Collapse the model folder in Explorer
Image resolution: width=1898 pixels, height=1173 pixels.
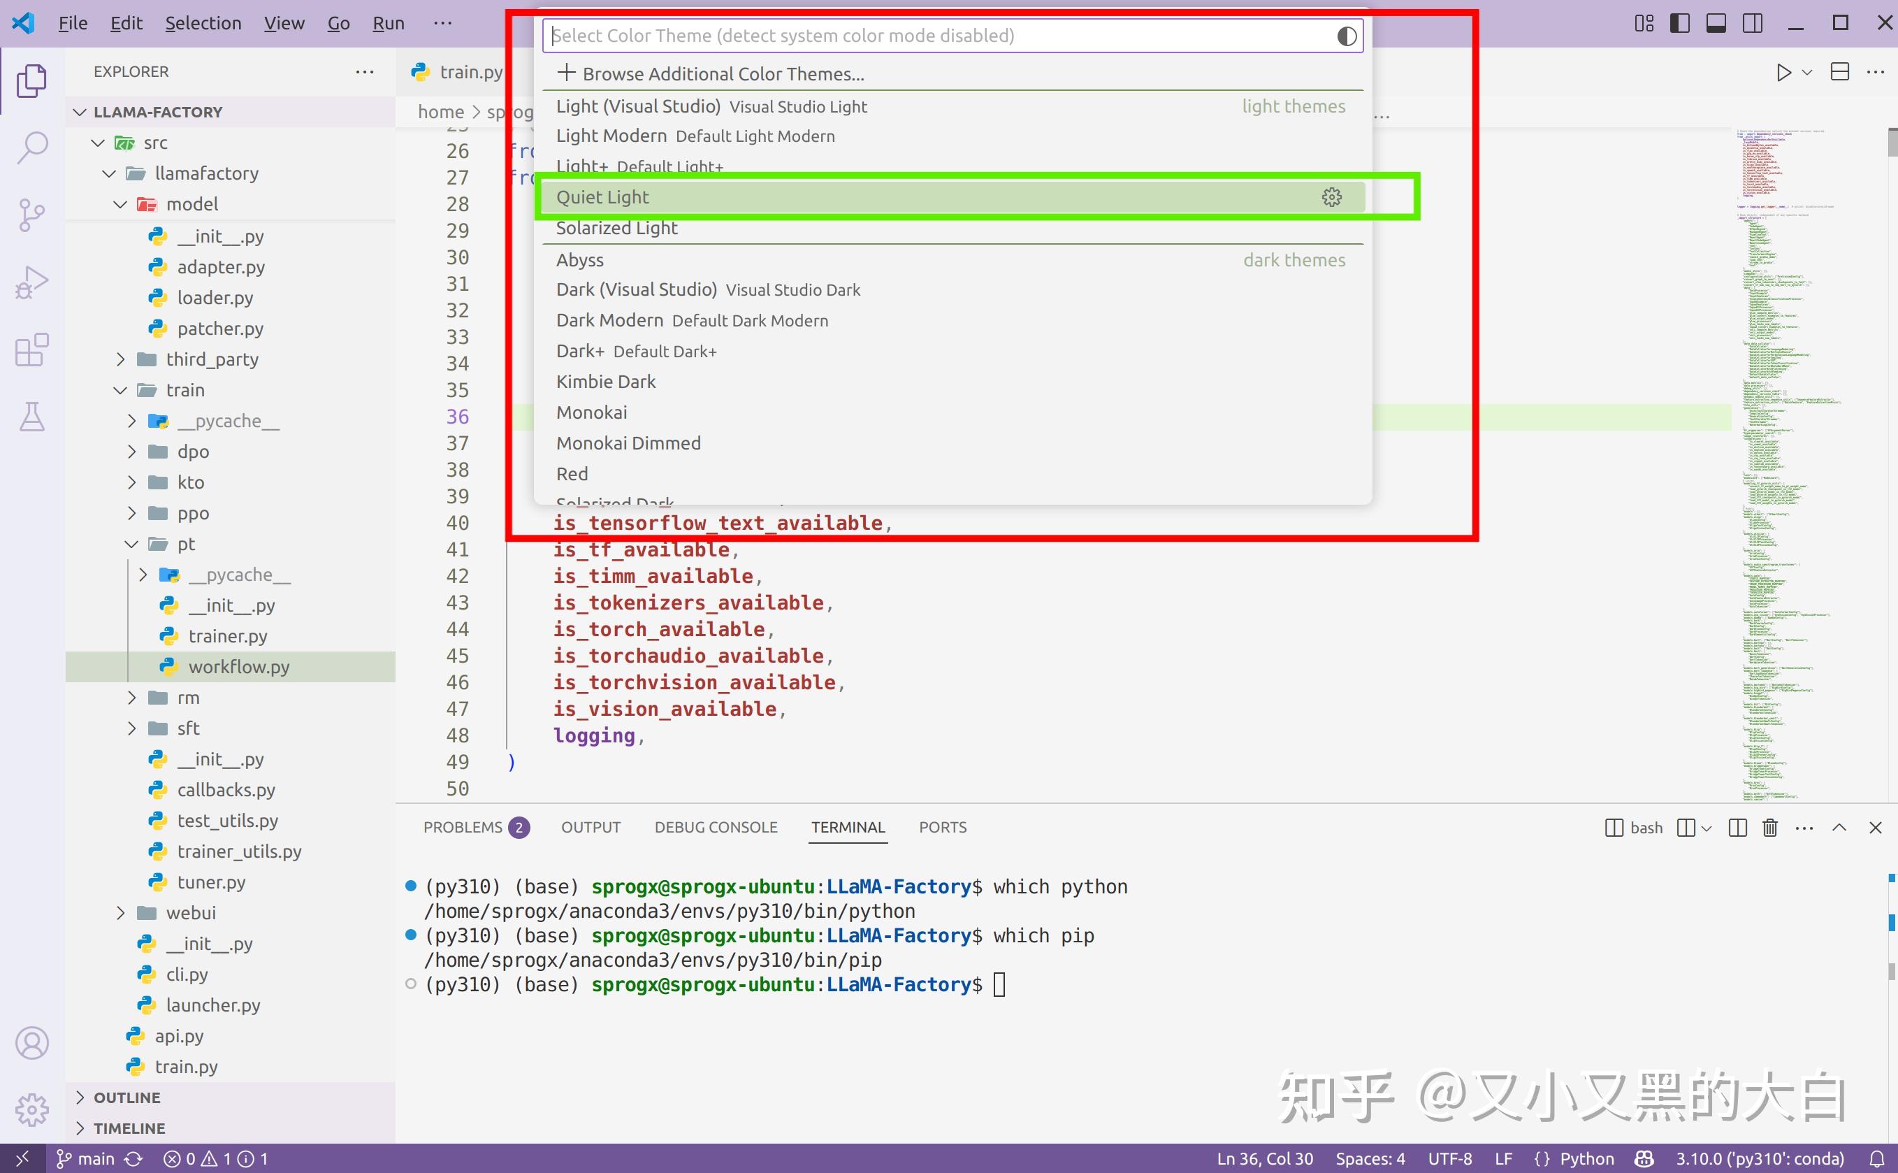coord(120,204)
